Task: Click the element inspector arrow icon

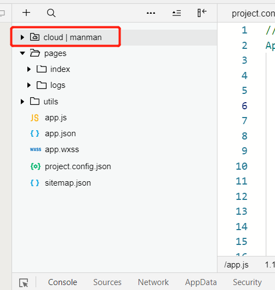Action: [x=24, y=283]
